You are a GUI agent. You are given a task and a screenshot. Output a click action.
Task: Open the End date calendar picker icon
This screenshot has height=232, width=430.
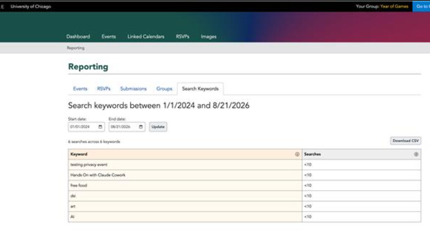coord(141,127)
